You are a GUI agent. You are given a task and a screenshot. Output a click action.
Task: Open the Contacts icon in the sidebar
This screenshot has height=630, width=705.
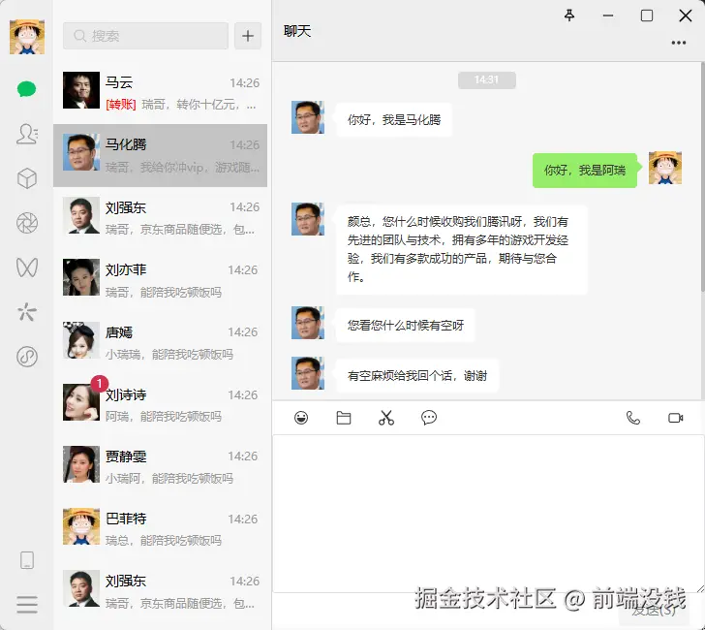click(27, 134)
